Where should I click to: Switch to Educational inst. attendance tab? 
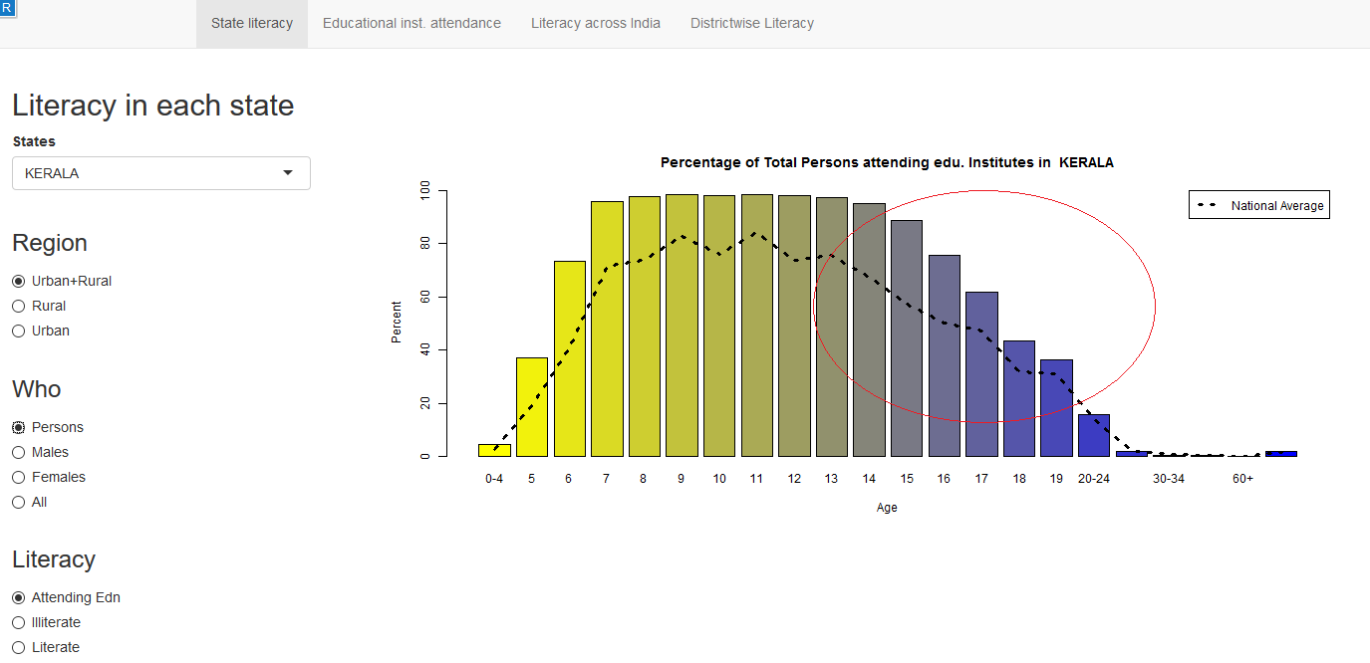click(x=411, y=23)
